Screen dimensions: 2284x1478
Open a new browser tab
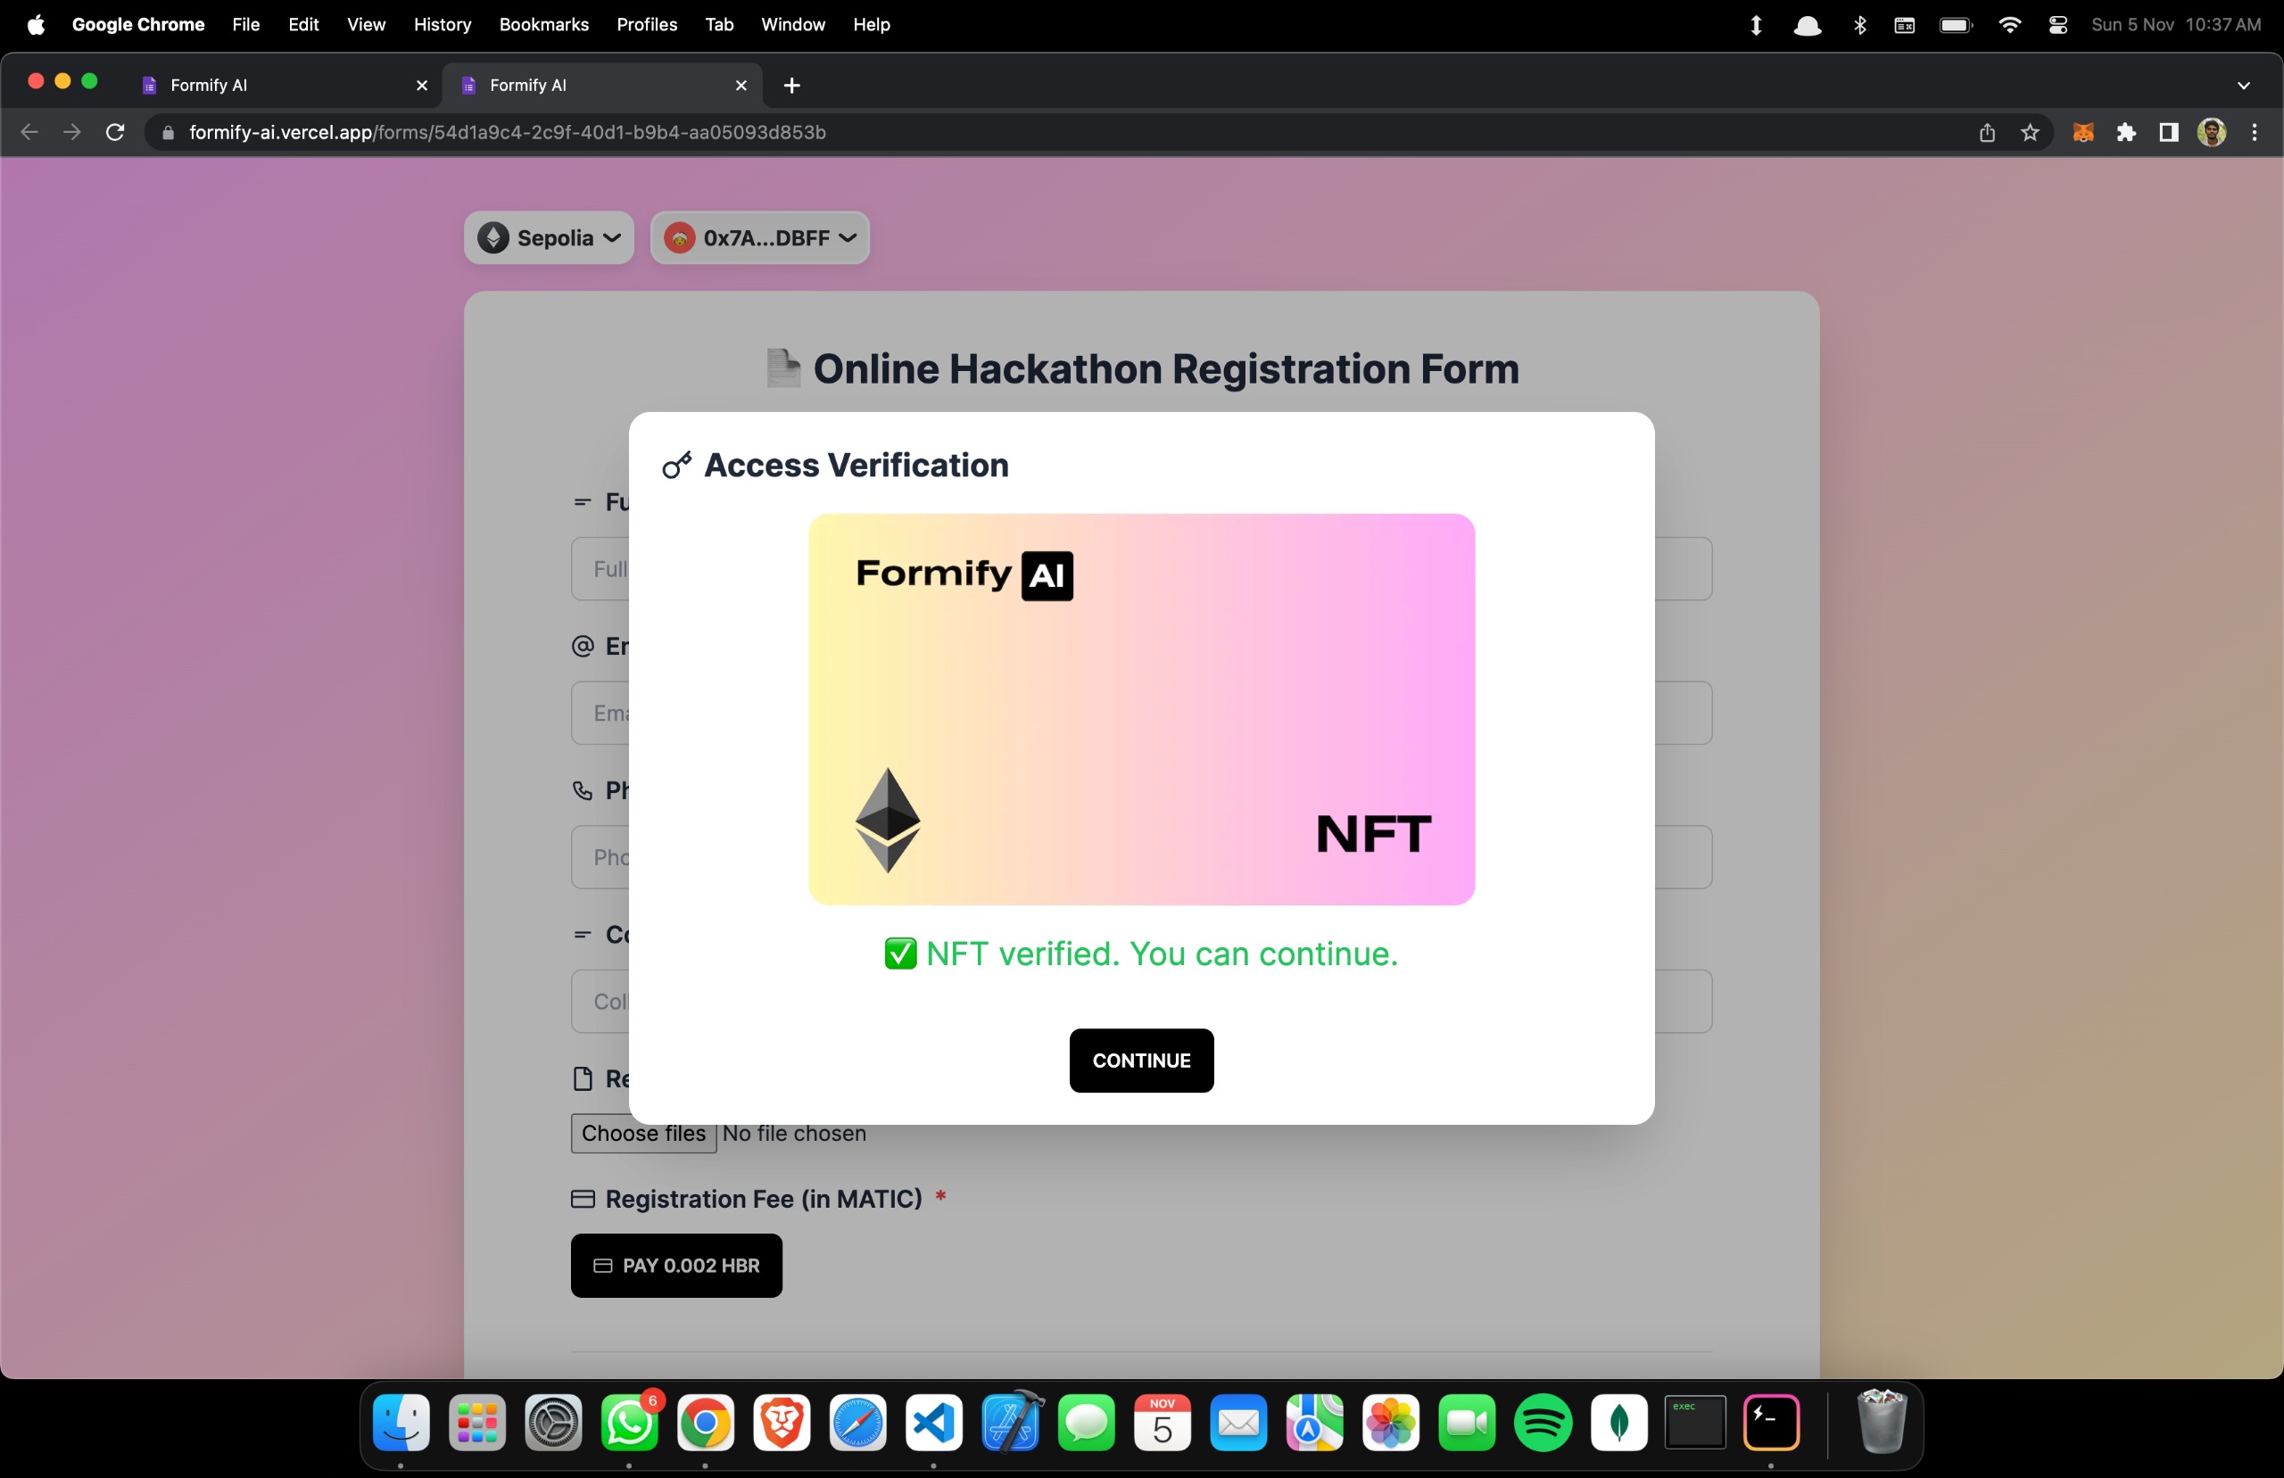tap(791, 86)
